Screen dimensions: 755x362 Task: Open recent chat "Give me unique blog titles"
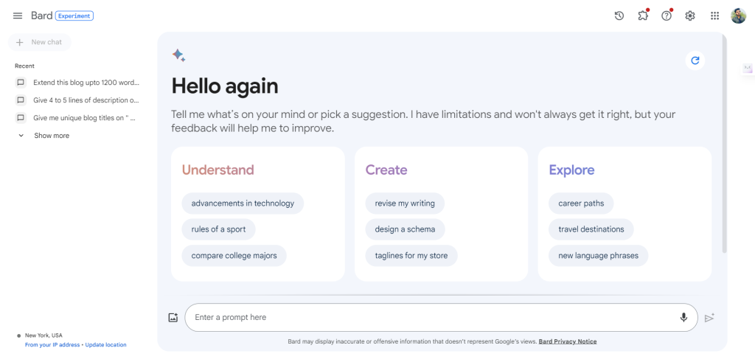86,118
